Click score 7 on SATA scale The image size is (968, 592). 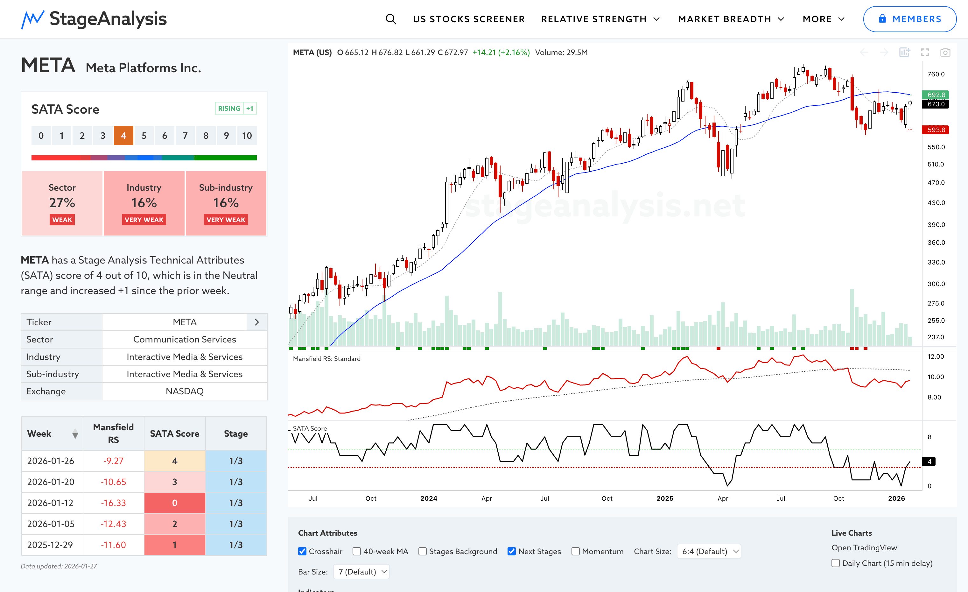coord(185,136)
